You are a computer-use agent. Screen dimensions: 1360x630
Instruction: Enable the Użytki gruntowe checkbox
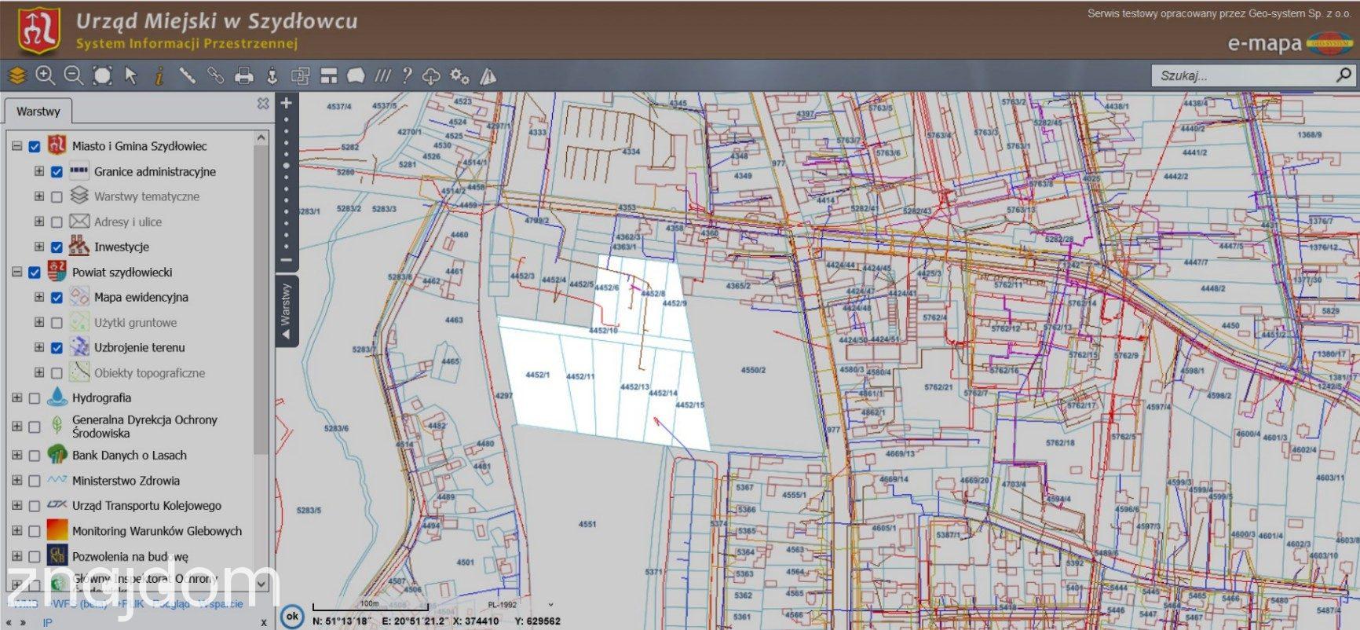(57, 322)
